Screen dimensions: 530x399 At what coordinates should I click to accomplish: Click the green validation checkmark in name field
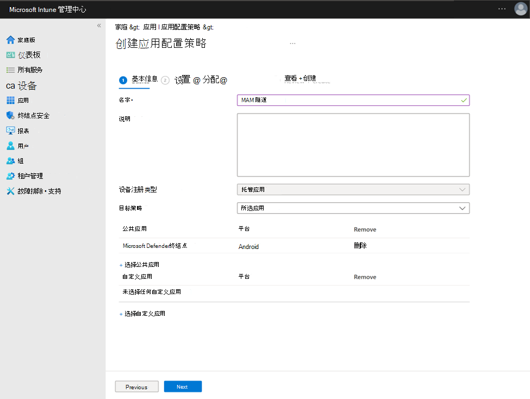click(x=464, y=100)
